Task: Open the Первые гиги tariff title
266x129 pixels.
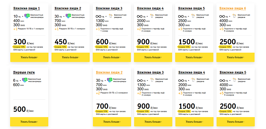Action: (24, 73)
